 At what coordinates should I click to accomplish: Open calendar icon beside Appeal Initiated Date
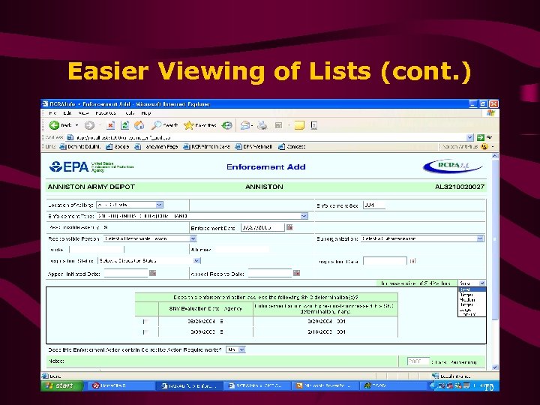coord(152,273)
